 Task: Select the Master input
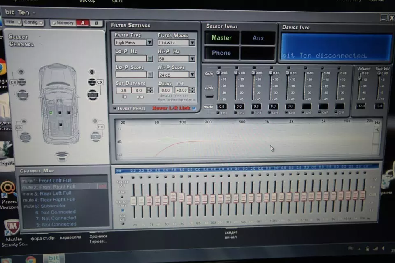(222, 38)
